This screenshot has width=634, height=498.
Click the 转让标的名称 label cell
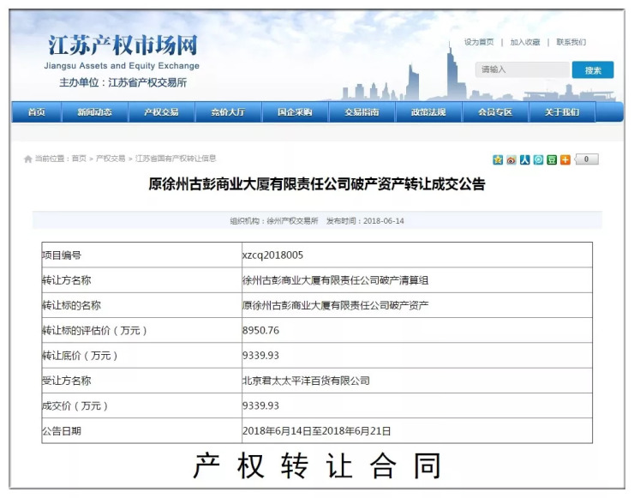[x=141, y=305]
